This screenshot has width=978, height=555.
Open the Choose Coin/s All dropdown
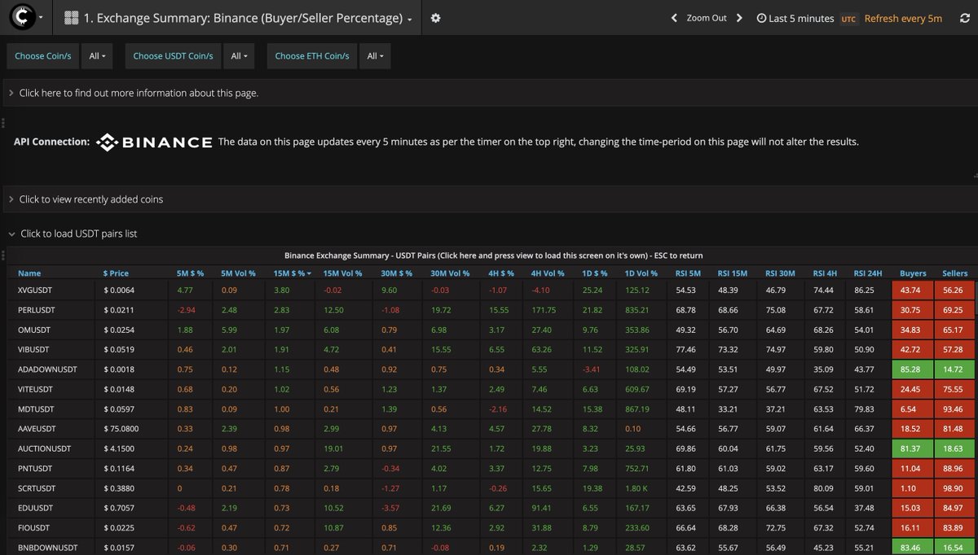[99, 56]
